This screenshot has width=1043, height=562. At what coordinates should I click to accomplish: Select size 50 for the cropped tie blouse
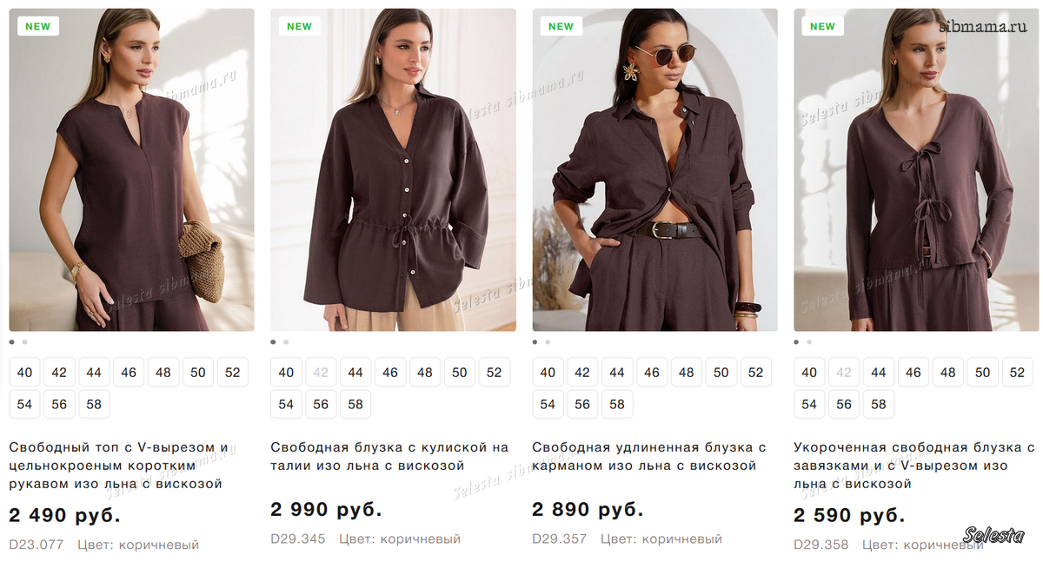pyautogui.click(x=982, y=373)
